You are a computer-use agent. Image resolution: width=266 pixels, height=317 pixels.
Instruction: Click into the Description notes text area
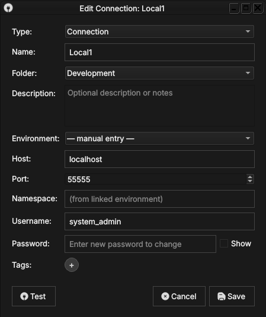tap(159, 106)
